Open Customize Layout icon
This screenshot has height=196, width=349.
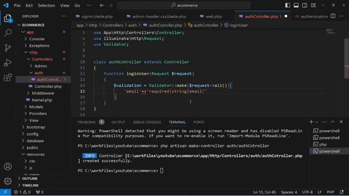pyautogui.click(x=314, y=5)
